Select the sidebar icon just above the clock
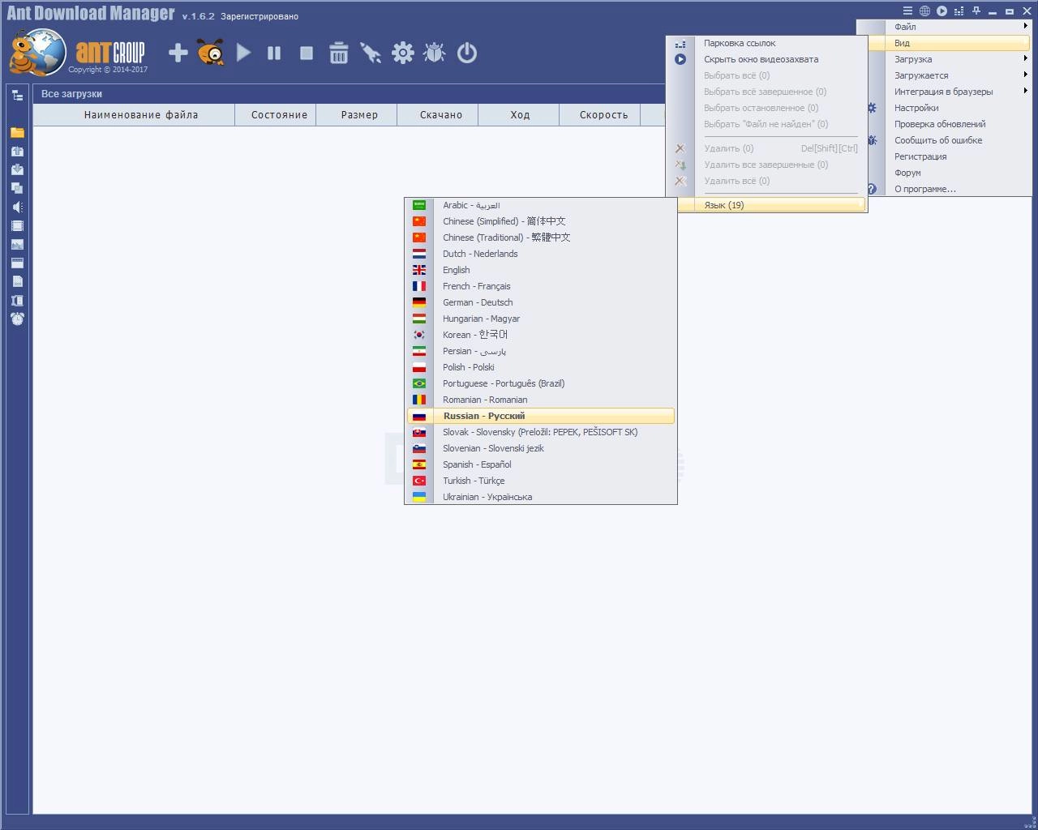 tap(17, 300)
